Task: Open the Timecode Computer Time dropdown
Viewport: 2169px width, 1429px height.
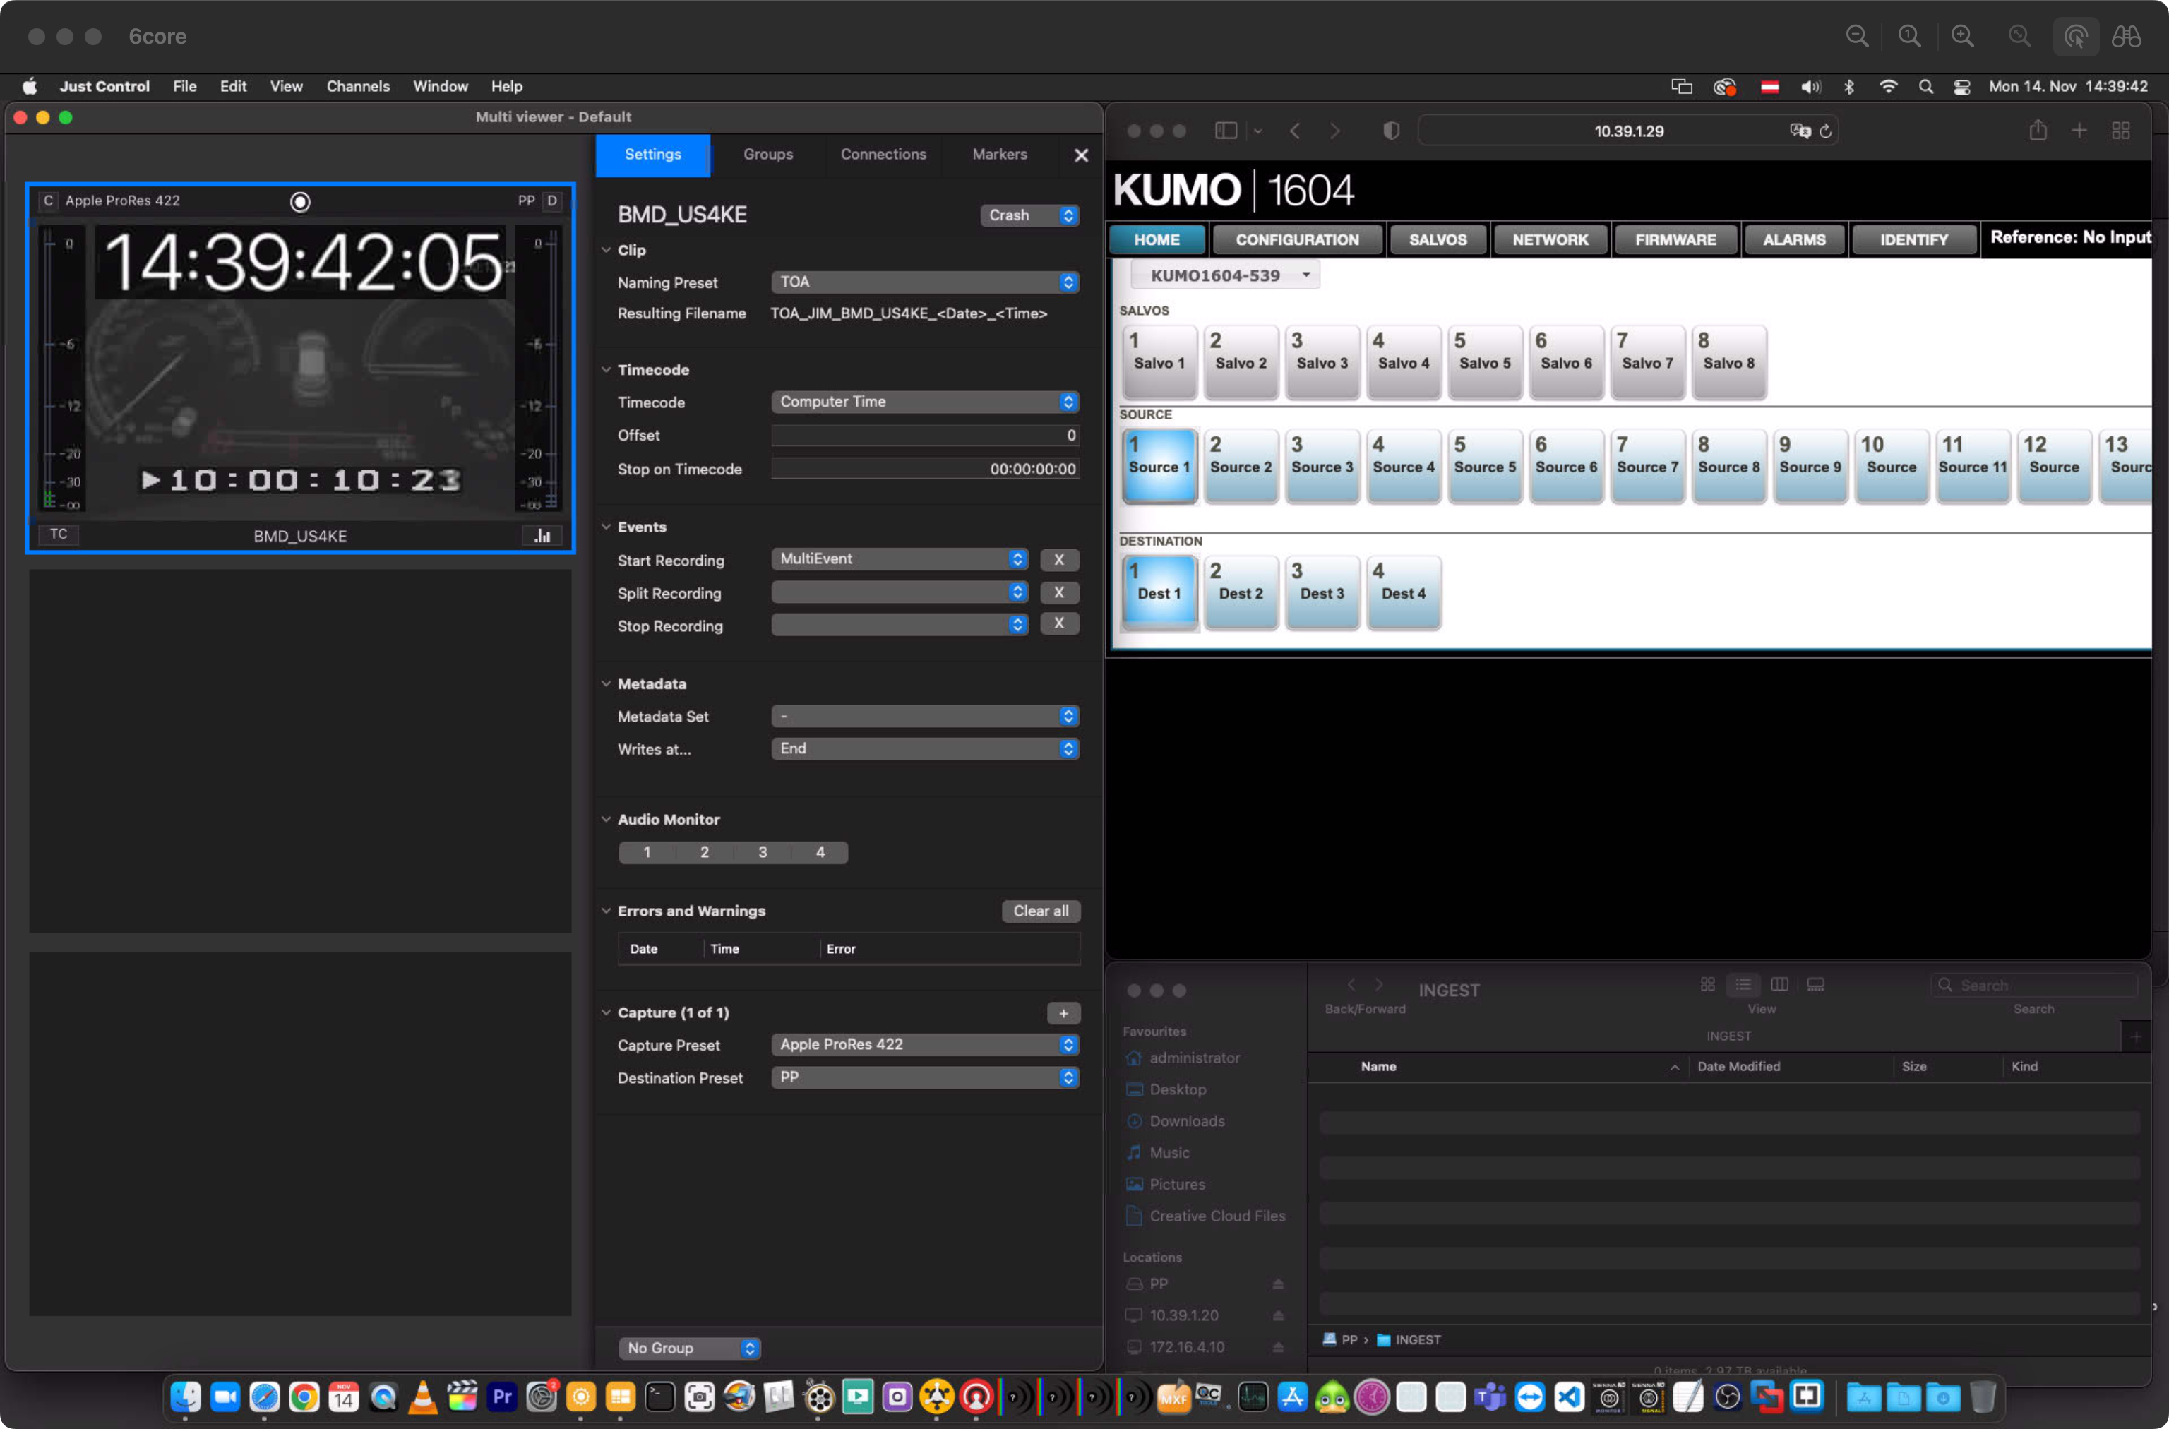Action: point(925,402)
